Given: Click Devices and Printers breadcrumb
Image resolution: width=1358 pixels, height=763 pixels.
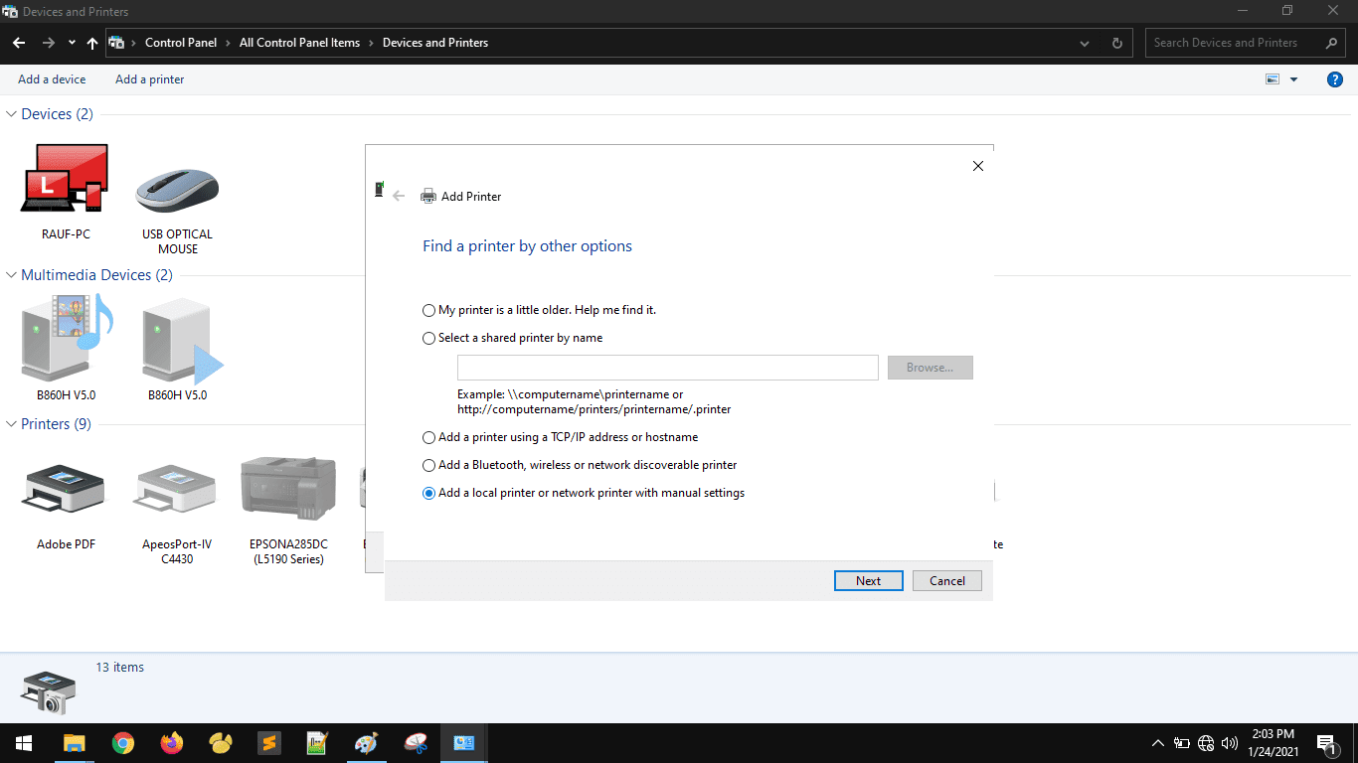Looking at the screenshot, I should coord(435,43).
